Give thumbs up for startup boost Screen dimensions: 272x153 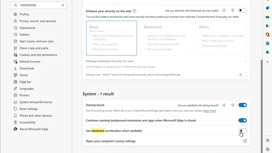(x=224, y=105)
